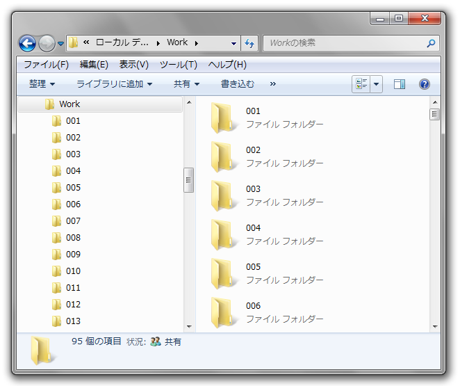This screenshot has width=460, height=386.
Task: Open ライブラリに追加 dropdown
Action: click(x=114, y=84)
